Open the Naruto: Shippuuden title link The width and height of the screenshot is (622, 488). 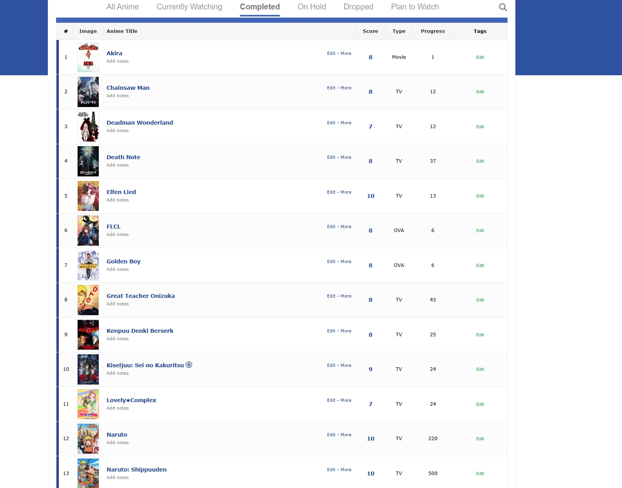137,470
